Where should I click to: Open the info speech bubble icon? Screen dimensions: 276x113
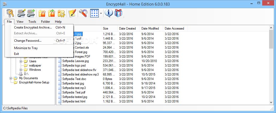coord(109,13)
